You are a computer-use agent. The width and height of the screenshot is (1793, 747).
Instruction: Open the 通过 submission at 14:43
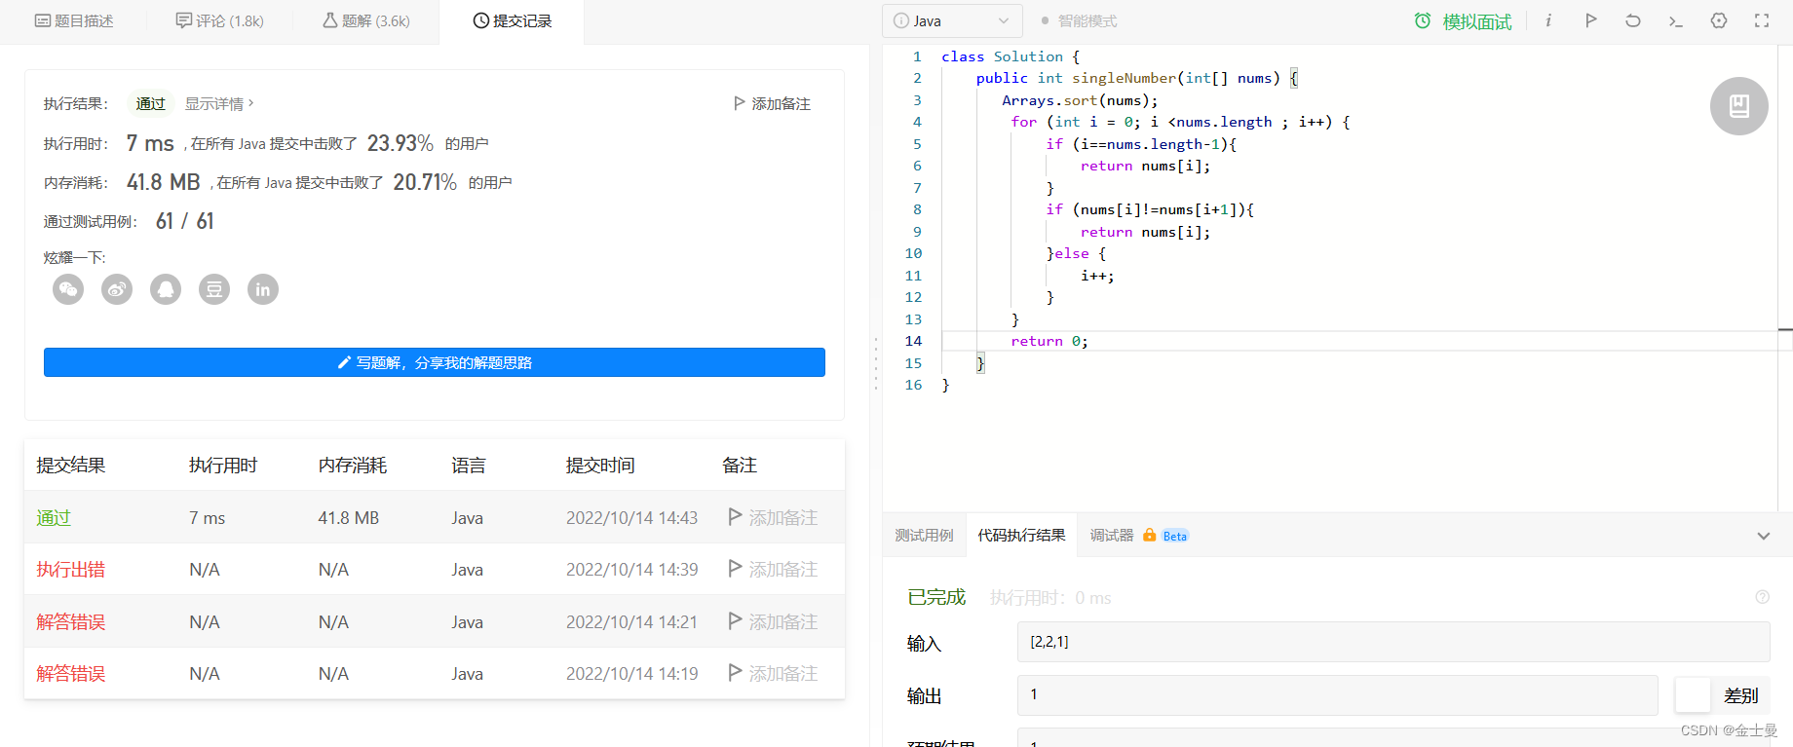tap(54, 517)
